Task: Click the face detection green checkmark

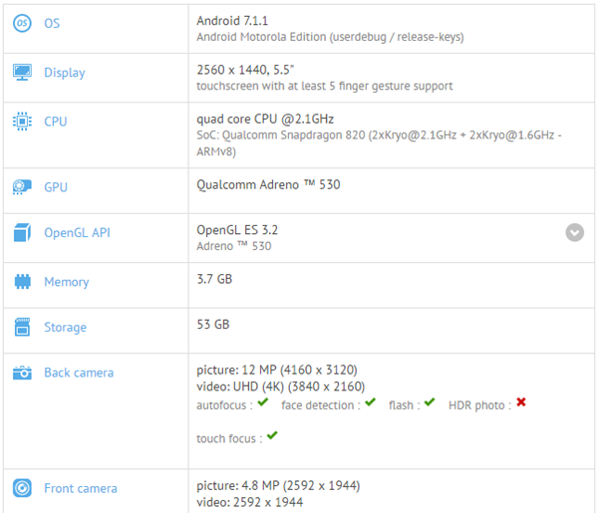Action: click(x=370, y=402)
